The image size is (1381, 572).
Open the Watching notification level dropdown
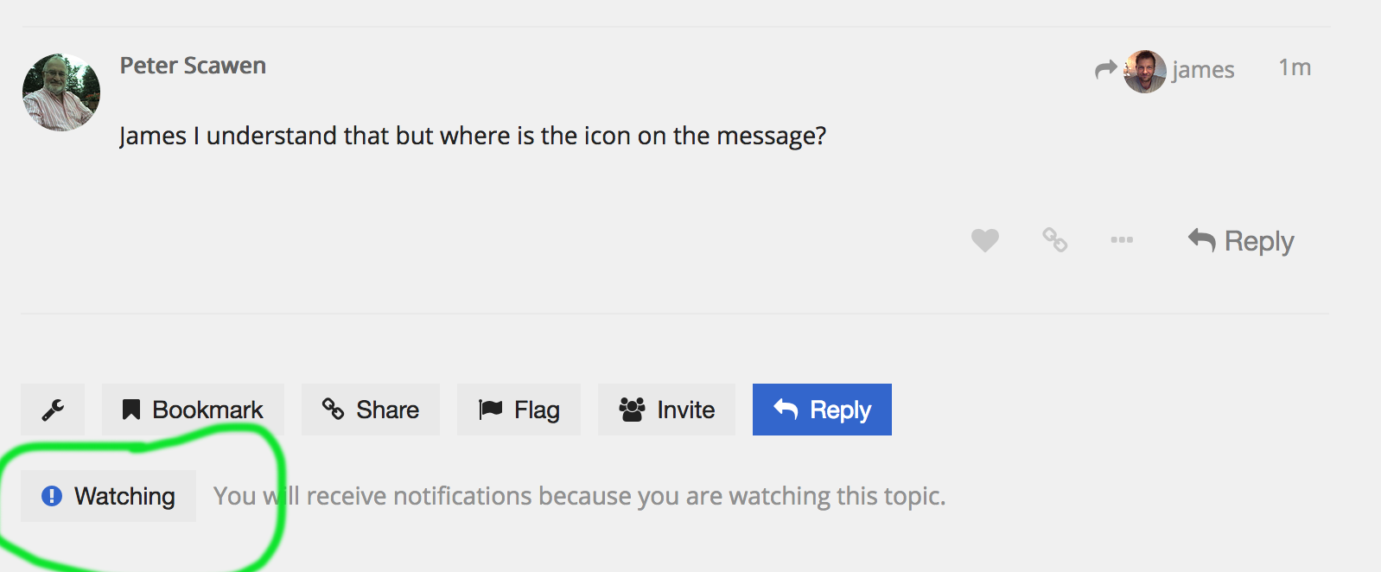point(108,496)
